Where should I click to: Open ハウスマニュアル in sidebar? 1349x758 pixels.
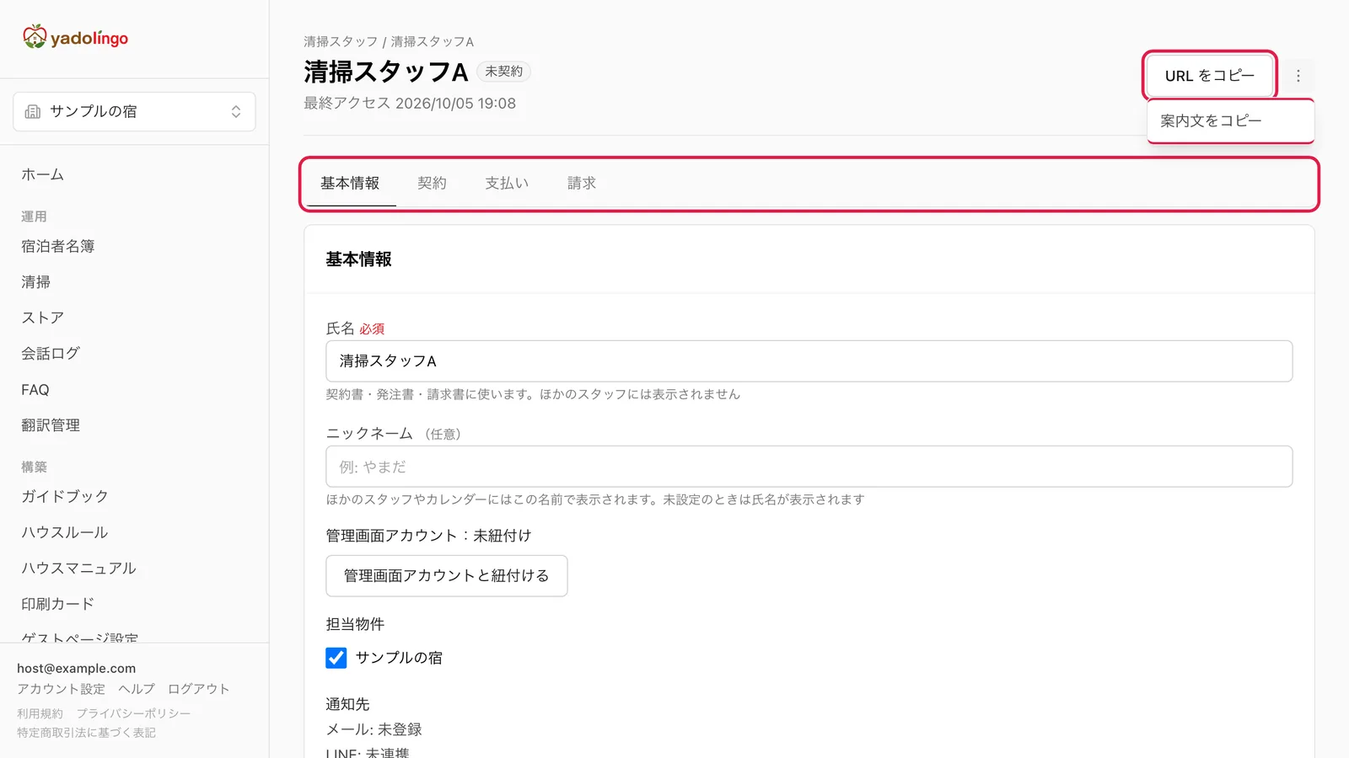(x=79, y=568)
